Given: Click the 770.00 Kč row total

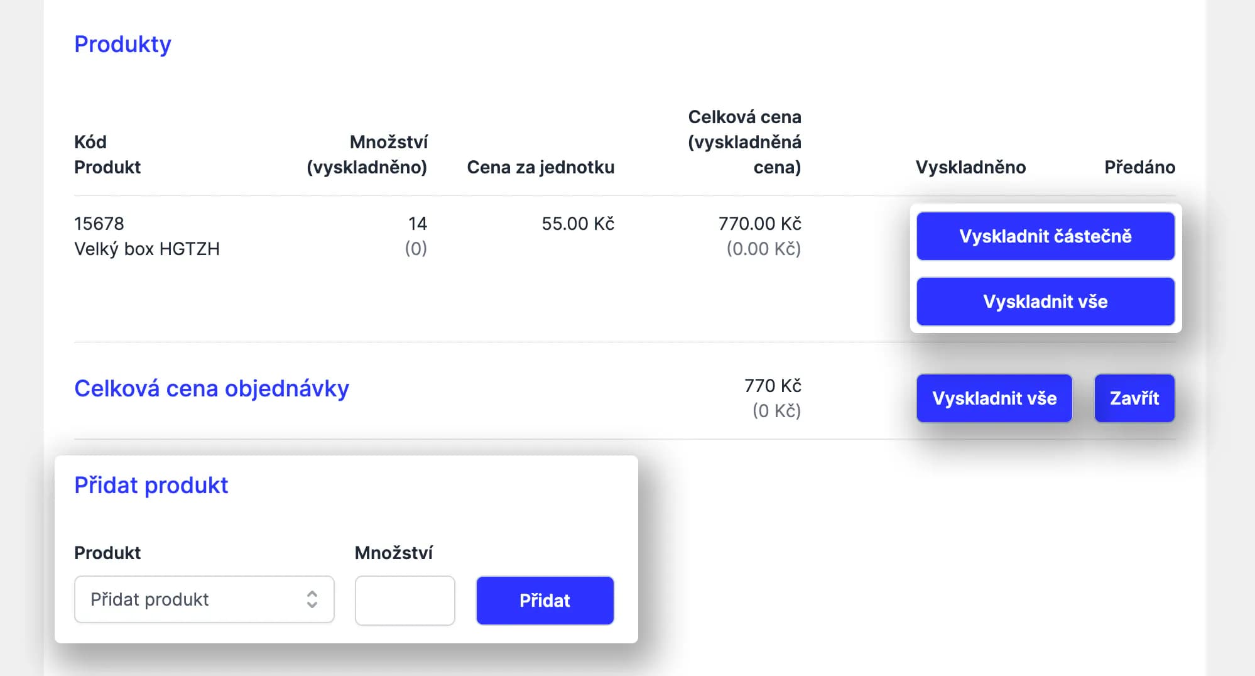Looking at the screenshot, I should coord(759,224).
